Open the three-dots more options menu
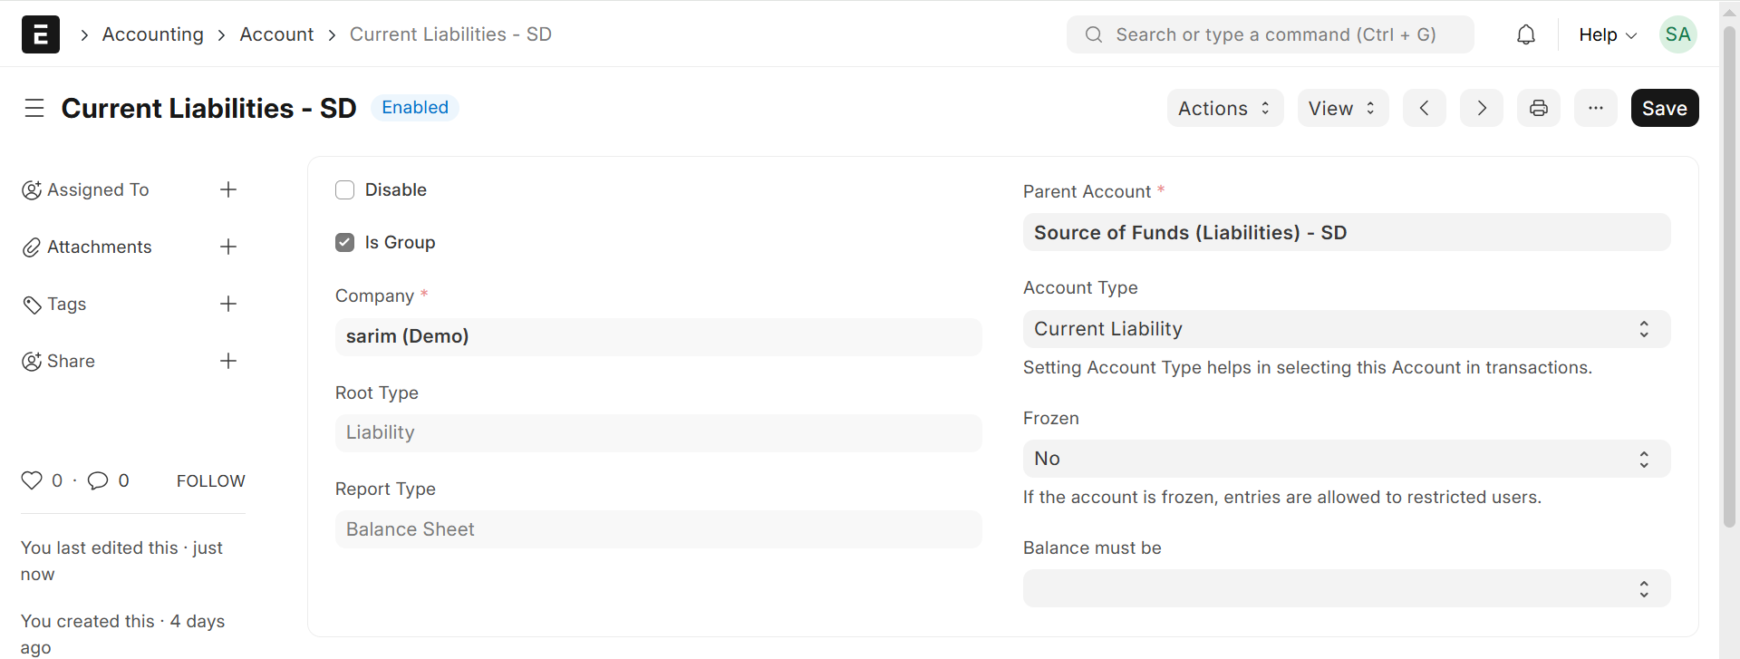1740x659 pixels. [x=1596, y=109]
